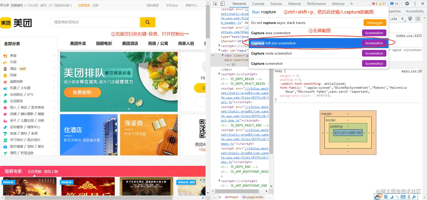
Task: Show more DevTools tabs via double chevron
Action: (x=351, y=4)
